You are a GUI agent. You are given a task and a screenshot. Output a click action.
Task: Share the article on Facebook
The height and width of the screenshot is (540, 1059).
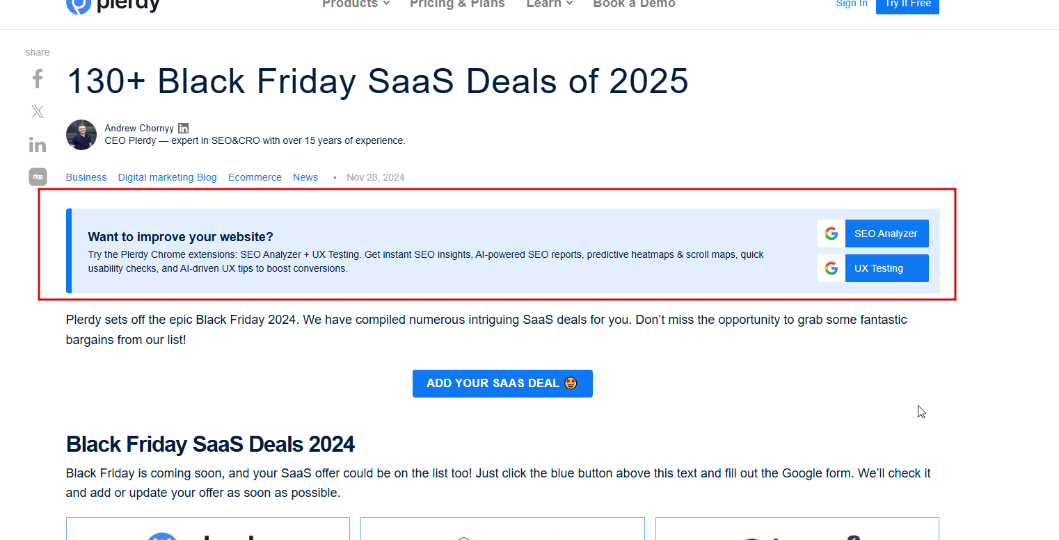pos(38,79)
